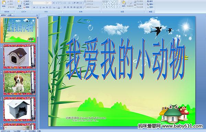Open the Drawing group dialog launcher
This screenshot has height=132, width=206.
[x=145, y=11]
